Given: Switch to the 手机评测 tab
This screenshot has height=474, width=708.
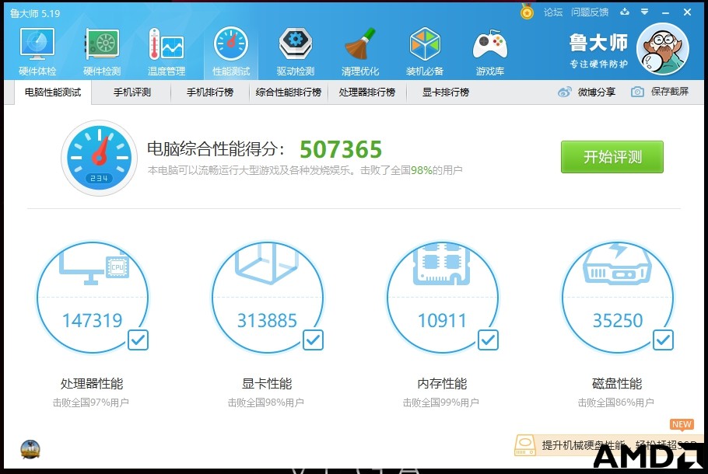Looking at the screenshot, I should coord(131,92).
